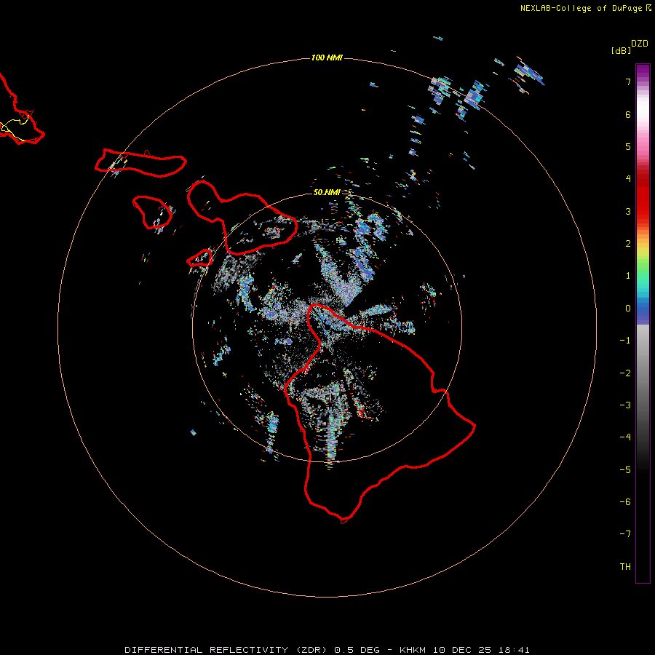Viewport: 655px width, 655px height.
Task: Click the '50 NMI' range ring label
Action: point(327,192)
